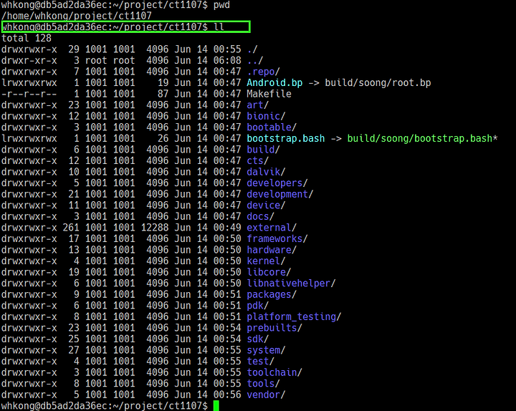This screenshot has width=516, height=411.
Task: Select the '00:56' timestamp of vendor
Action: click(227, 395)
